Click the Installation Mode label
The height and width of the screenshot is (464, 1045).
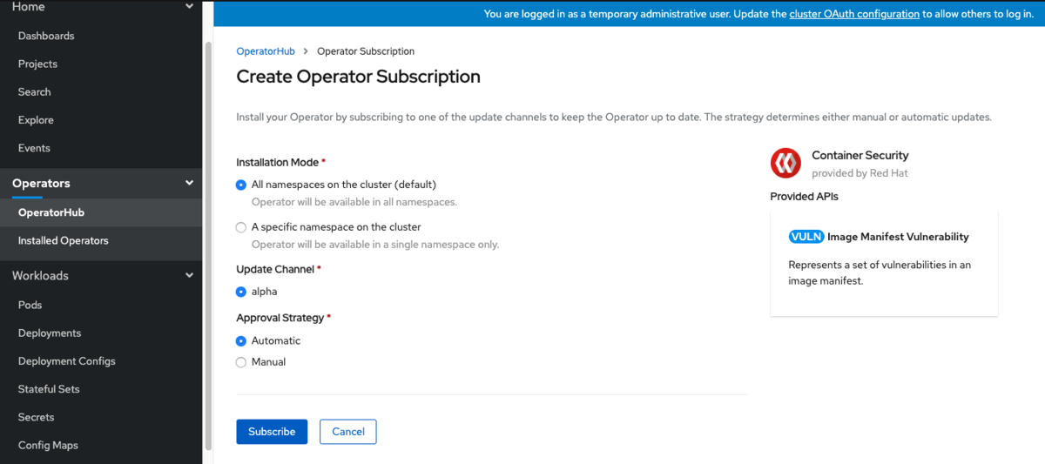278,162
